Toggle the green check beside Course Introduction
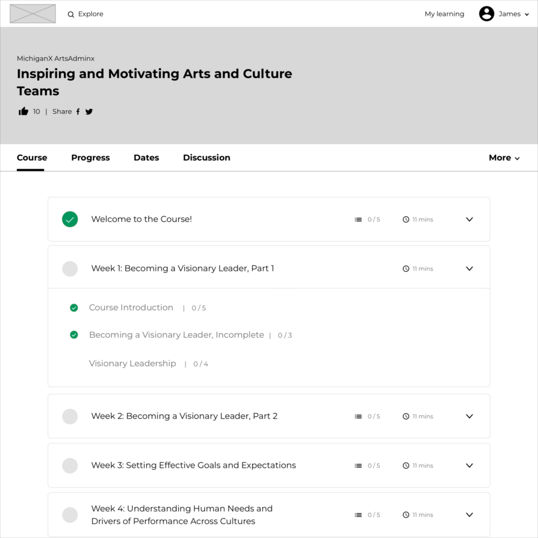 [x=73, y=308]
